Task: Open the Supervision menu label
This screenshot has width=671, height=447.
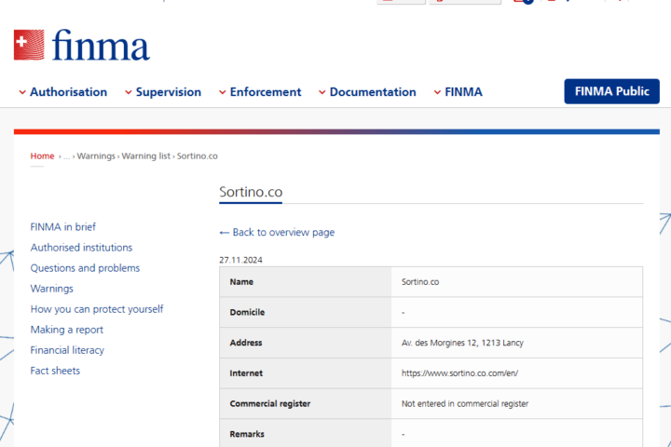Action: 168,92
